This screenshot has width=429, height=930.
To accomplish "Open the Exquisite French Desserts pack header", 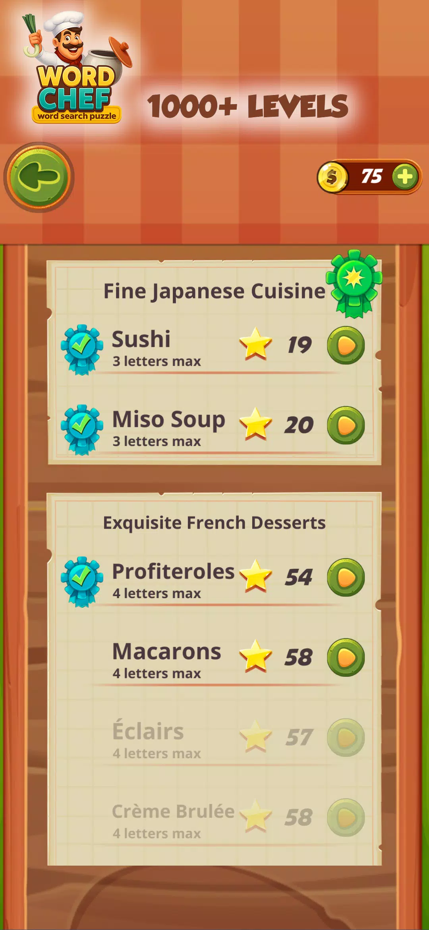I will click(x=214, y=523).
